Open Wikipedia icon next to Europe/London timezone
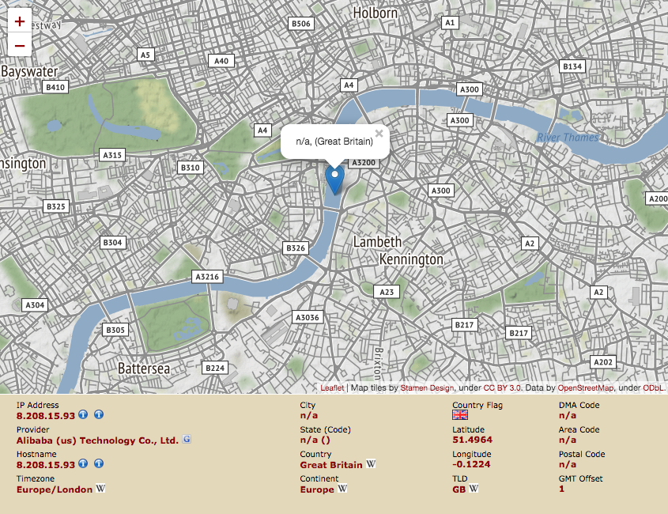Viewport: 668px width, 514px height. [100, 488]
